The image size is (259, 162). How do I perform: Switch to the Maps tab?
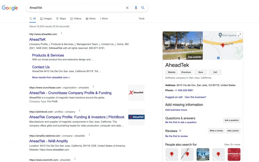(61, 19)
